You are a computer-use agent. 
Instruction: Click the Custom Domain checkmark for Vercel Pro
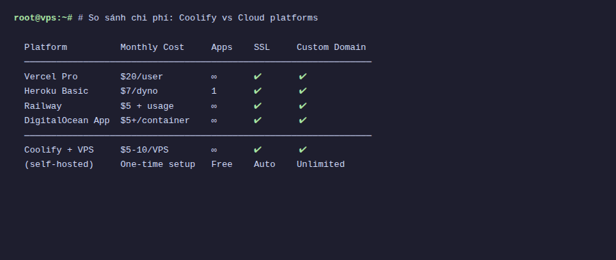pyautogui.click(x=303, y=77)
